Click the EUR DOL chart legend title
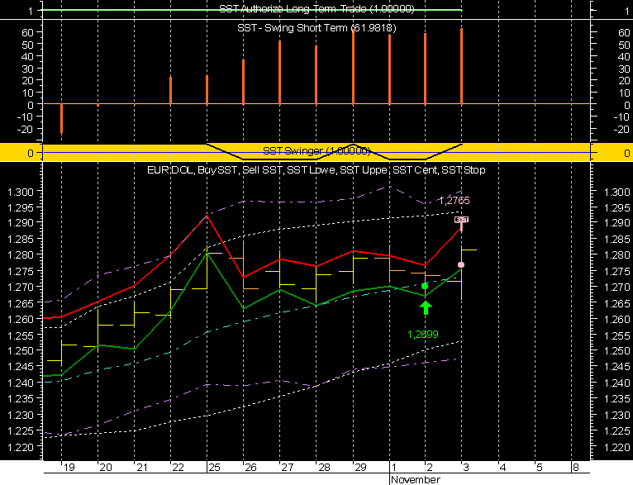 point(316,170)
